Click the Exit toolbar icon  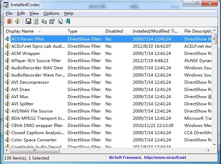(x=68, y=22)
